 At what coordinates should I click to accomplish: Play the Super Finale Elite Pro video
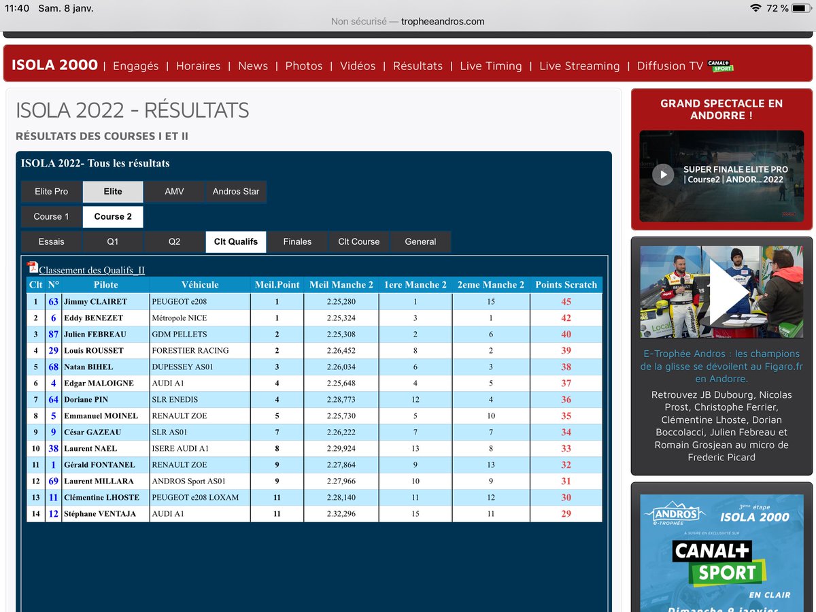663,175
